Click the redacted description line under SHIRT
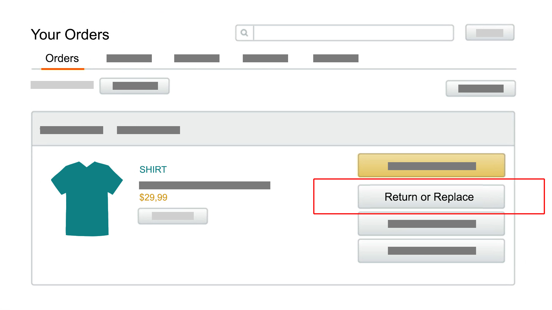 tap(205, 185)
